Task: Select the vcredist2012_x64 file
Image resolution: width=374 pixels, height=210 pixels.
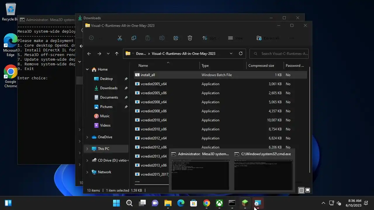Action: 220,138
